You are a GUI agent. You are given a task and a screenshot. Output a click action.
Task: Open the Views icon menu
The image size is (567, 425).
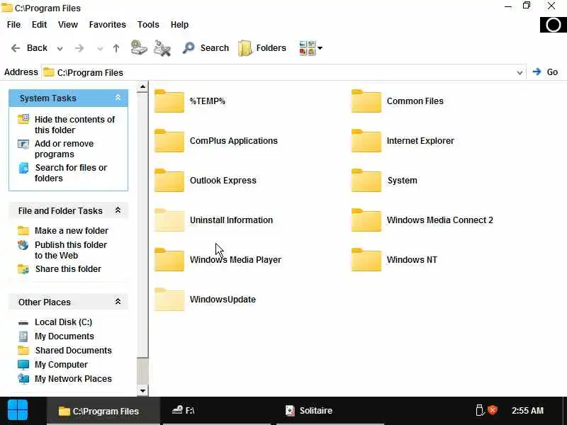point(310,47)
